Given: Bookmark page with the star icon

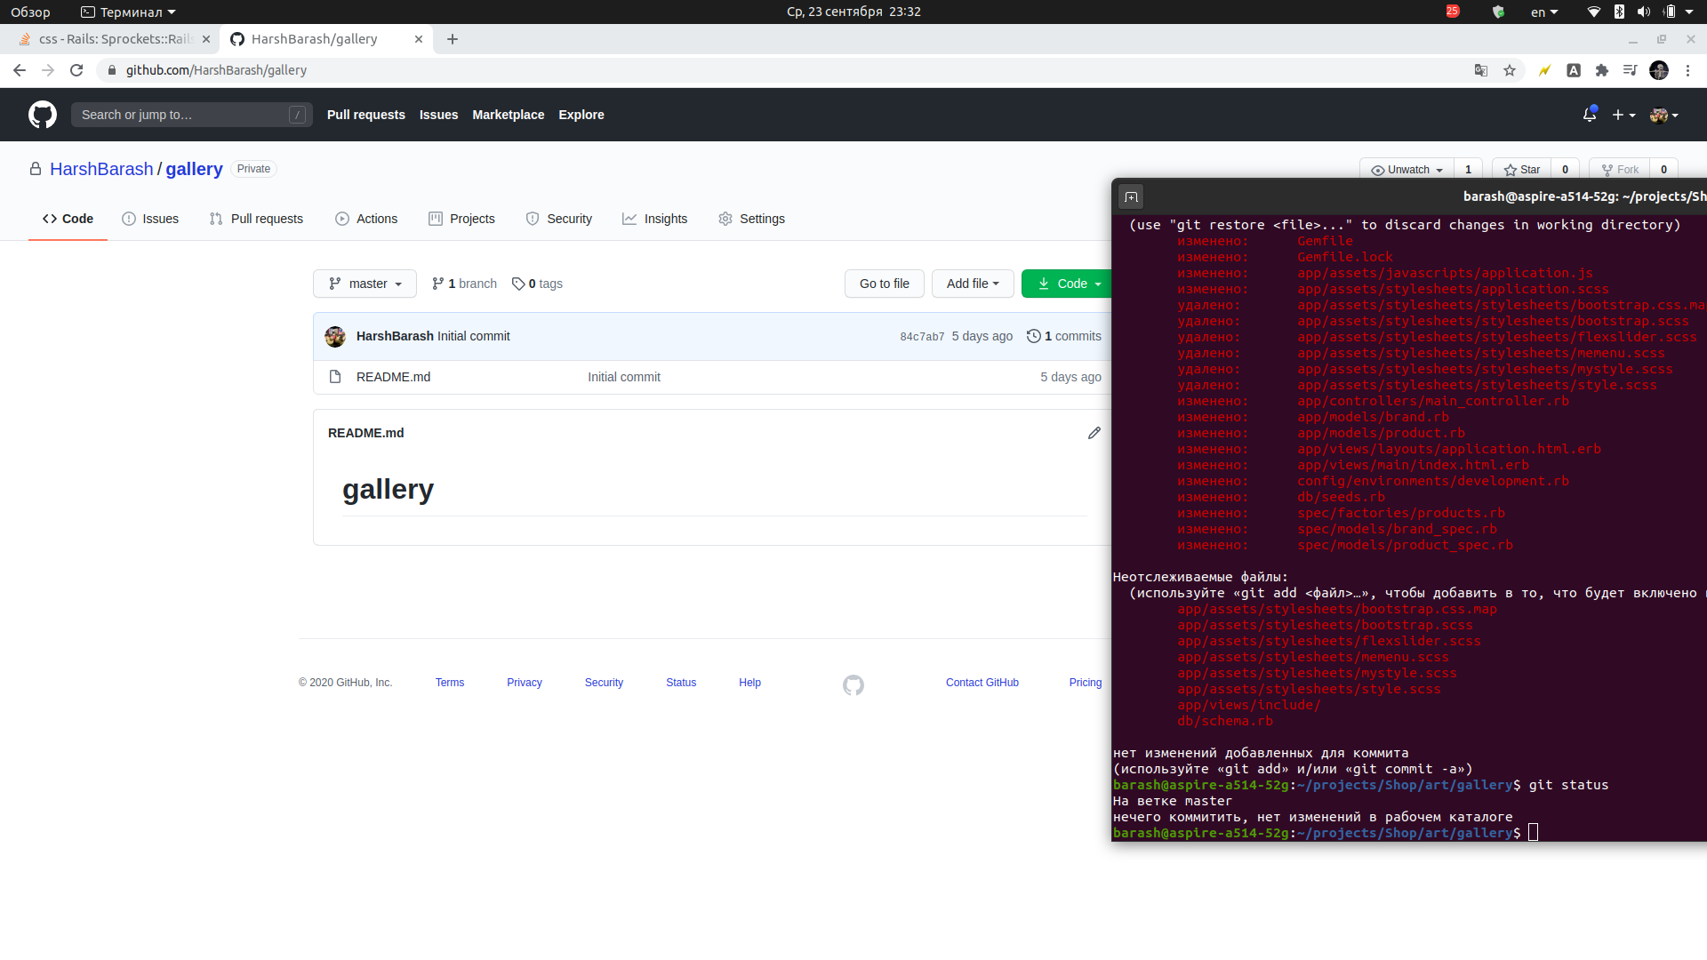Looking at the screenshot, I should (1510, 70).
